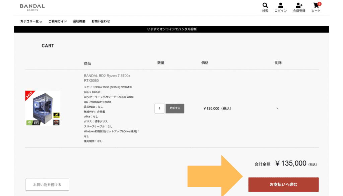Open member registration (会員登録) icon
This screenshot has height=196, width=343.
(299, 7)
